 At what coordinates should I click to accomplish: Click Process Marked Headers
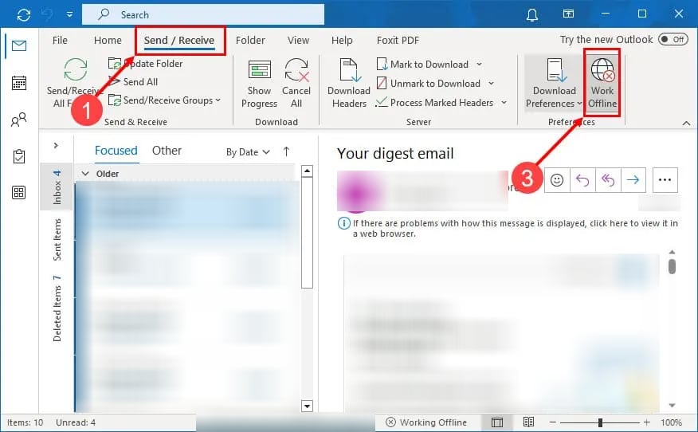[435, 103]
